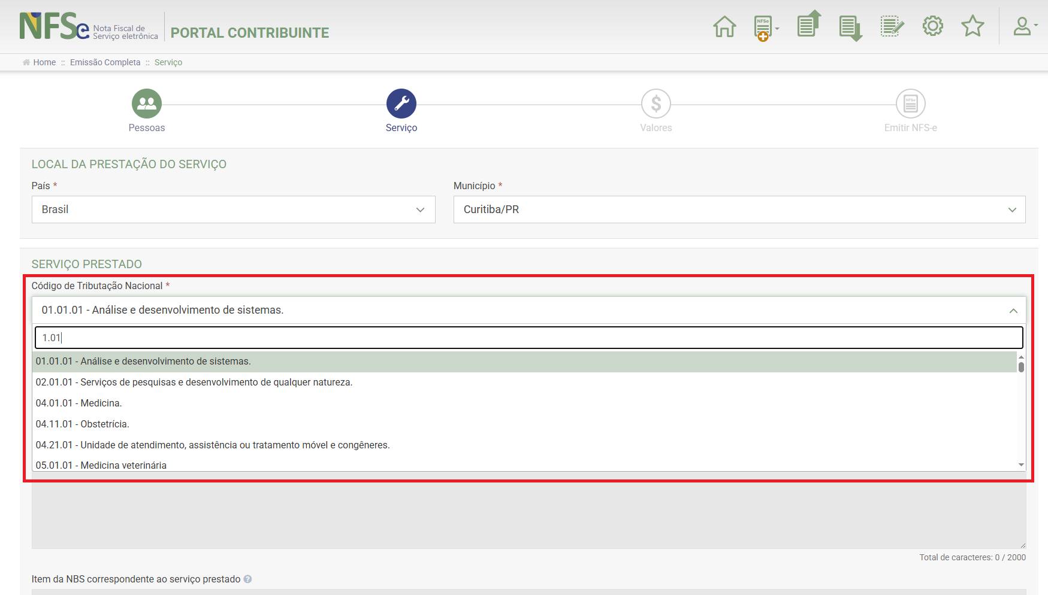Click the favorites star icon
This screenshot has height=595, width=1048.
(x=973, y=26)
